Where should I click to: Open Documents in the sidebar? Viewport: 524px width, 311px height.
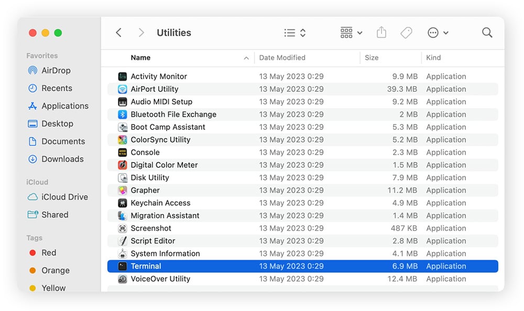pyautogui.click(x=57, y=142)
